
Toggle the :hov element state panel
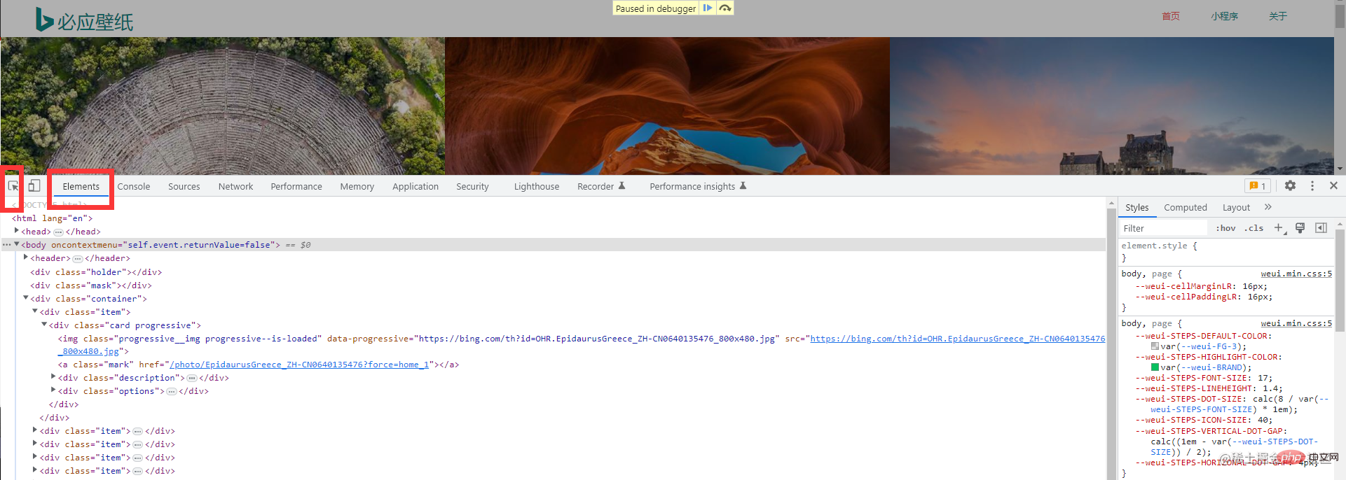(1225, 228)
